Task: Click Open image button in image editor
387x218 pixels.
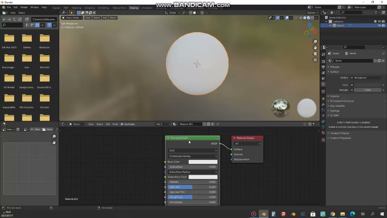Action: pyautogui.click(x=47, y=130)
